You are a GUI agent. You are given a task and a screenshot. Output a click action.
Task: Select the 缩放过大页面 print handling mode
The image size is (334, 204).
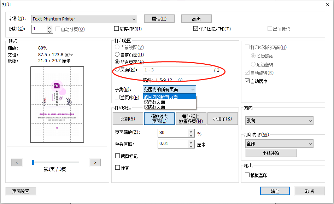tap(159, 118)
